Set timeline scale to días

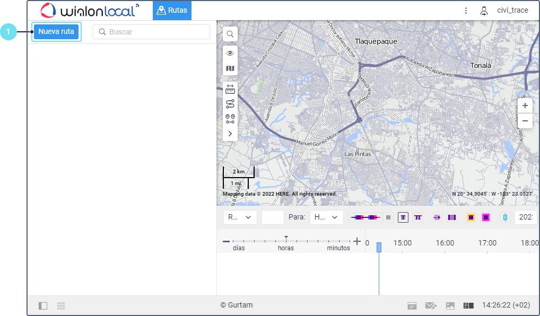(239, 248)
